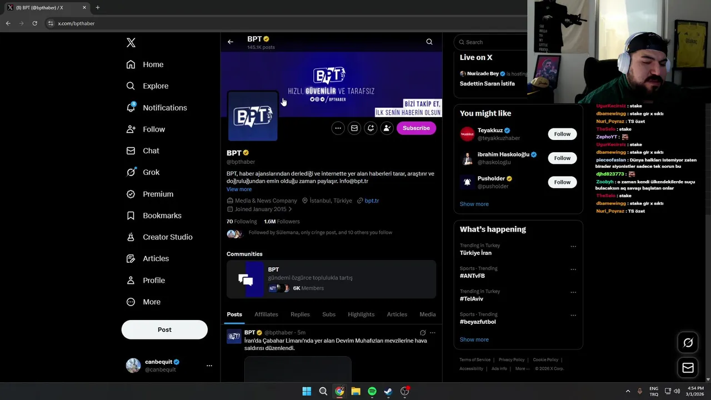Open Windows taskbar search
This screenshot has height=400, width=711.
point(323,391)
